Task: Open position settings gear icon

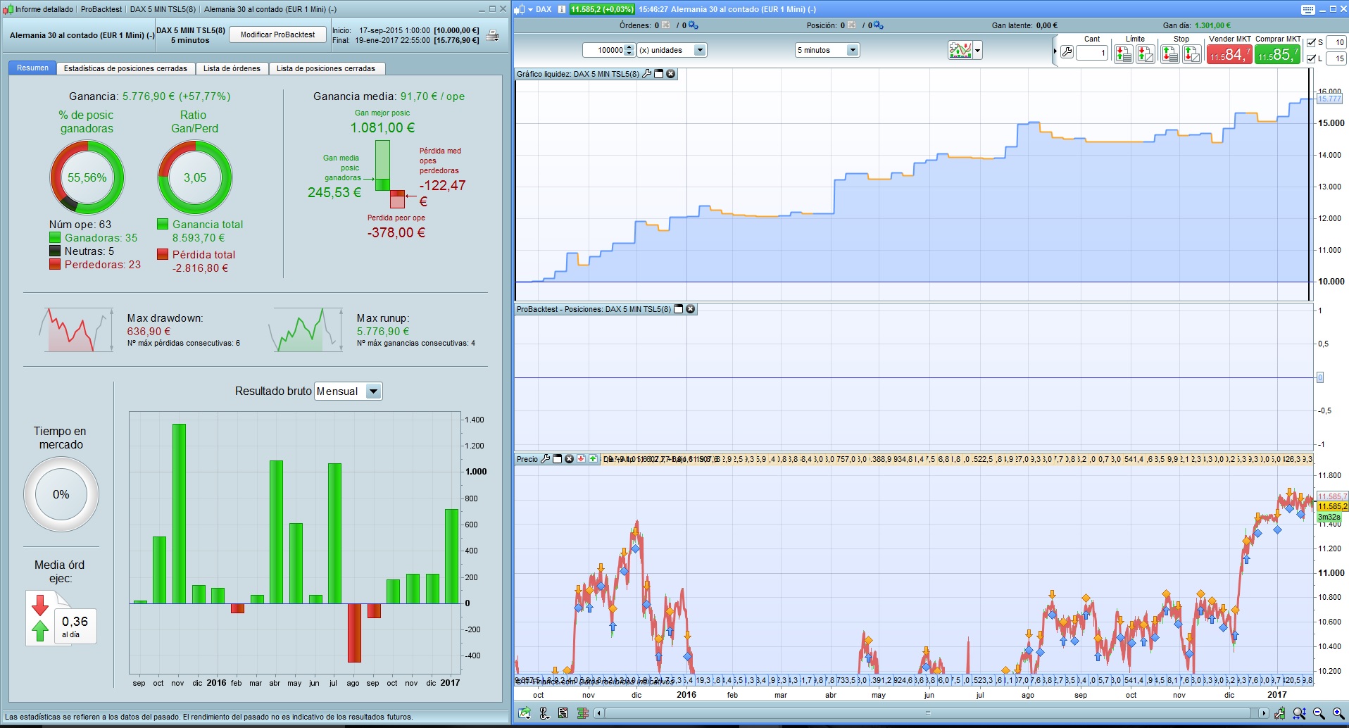Action: coord(878,25)
